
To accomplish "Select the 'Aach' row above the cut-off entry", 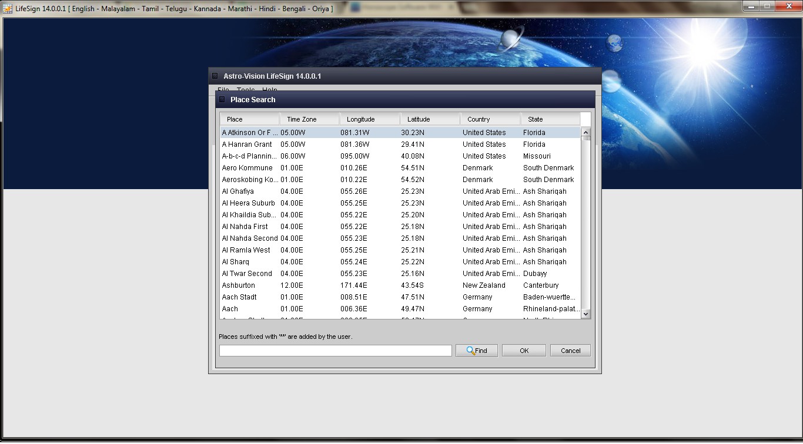I will 400,309.
